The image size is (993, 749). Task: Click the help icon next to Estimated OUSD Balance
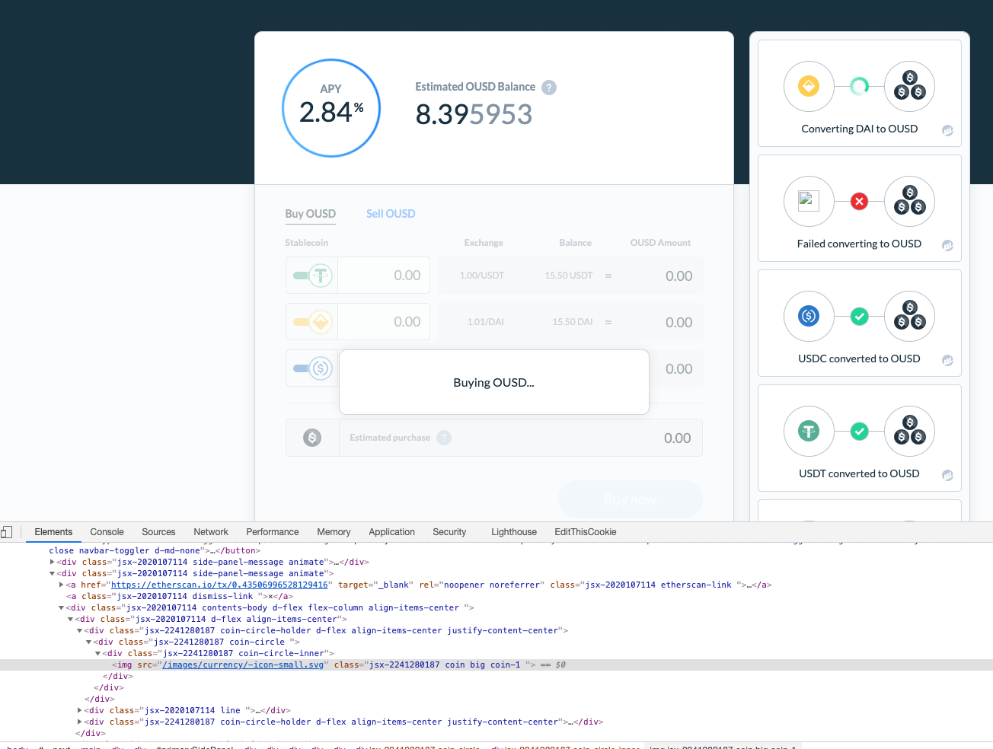point(548,88)
